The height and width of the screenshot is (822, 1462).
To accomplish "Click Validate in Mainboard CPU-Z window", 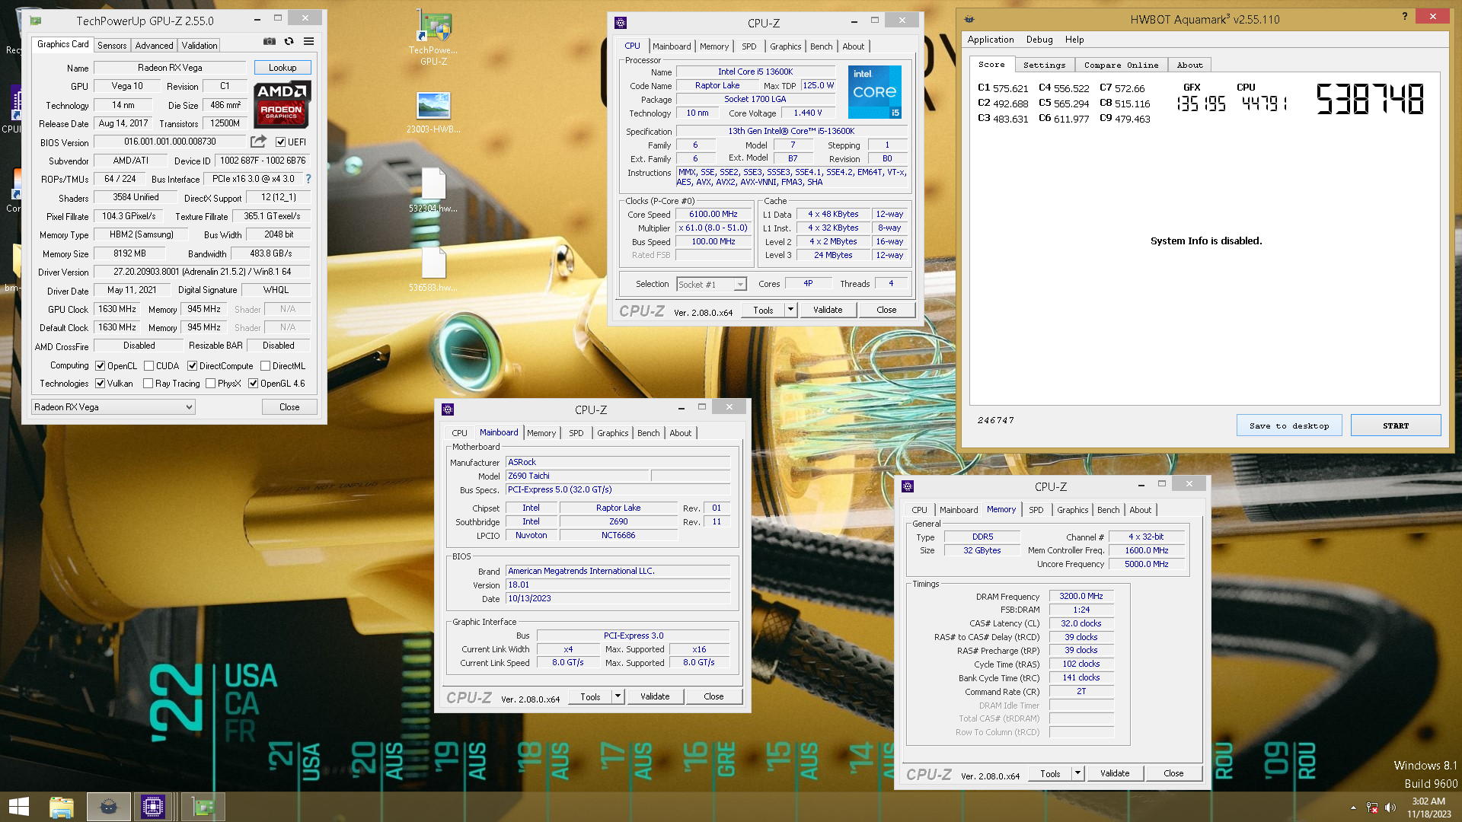I will click(x=654, y=696).
